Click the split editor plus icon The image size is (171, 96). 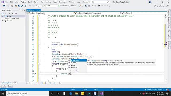[x=166, y=15]
